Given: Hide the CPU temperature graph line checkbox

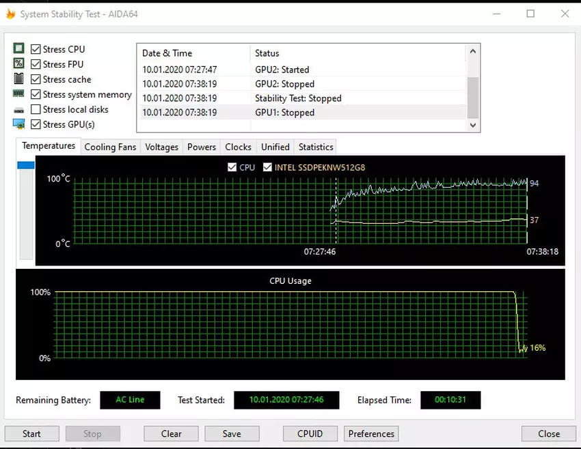Looking at the screenshot, I should point(232,167).
